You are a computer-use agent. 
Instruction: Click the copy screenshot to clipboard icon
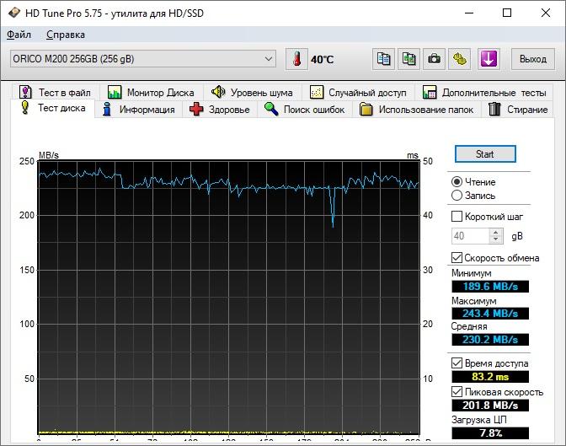[x=408, y=59]
